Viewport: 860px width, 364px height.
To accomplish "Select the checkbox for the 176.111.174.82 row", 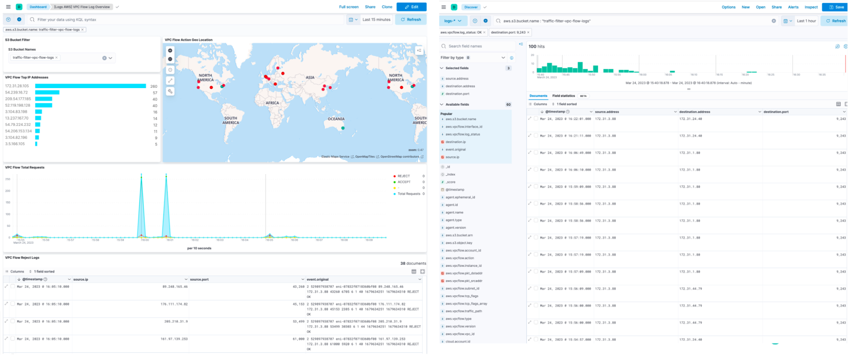I will (12, 303).
